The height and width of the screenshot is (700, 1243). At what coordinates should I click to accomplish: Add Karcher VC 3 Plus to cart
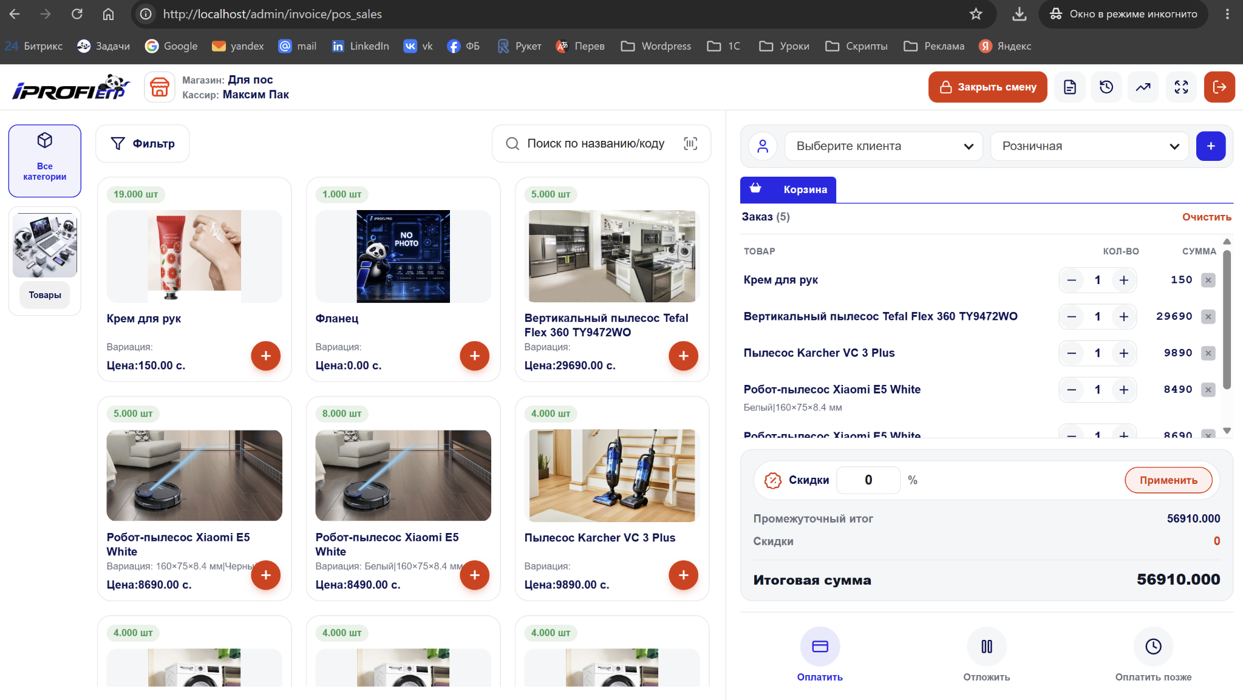click(684, 575)
